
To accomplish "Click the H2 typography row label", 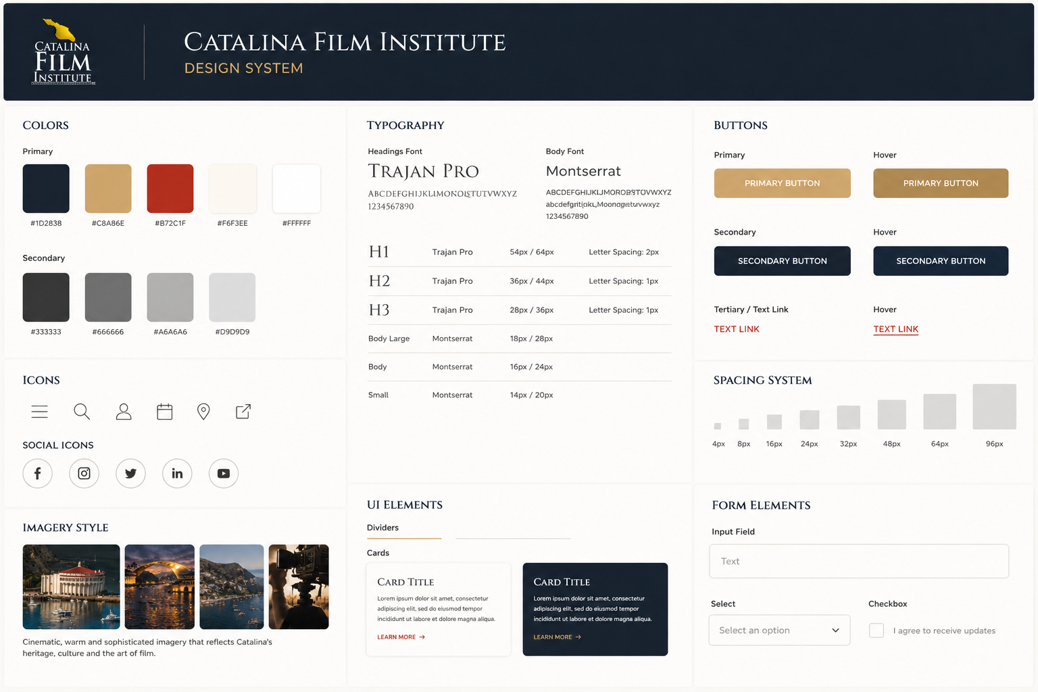I will tap(379, 281).
